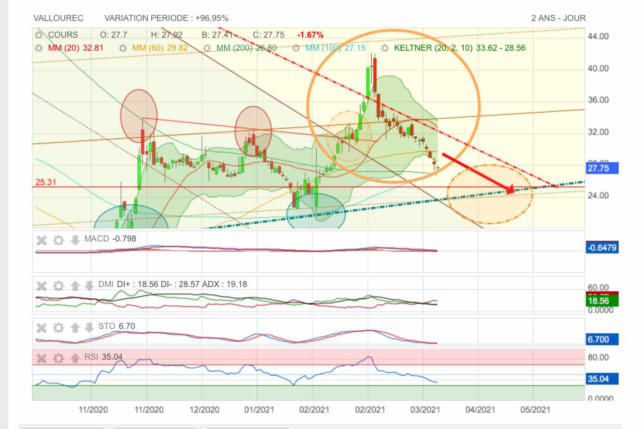Open settings gear for MM (60)
Image resolution: width=641 pixels, height=429 pixels.
pos(123,48)
